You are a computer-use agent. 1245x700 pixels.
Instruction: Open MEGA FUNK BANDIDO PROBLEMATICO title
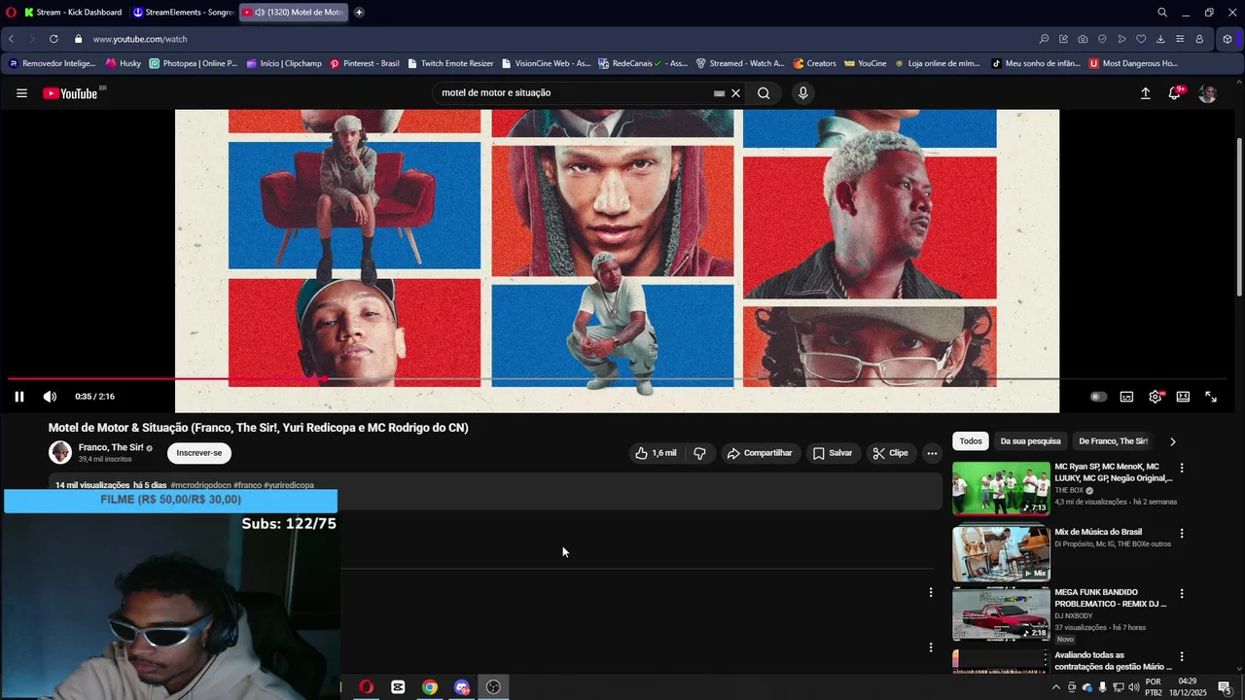1110,598
